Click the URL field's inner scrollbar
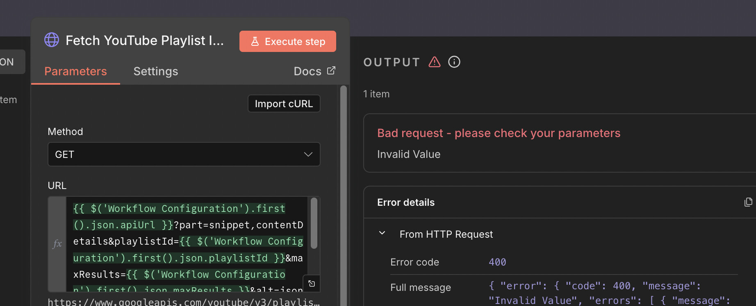 314,223
